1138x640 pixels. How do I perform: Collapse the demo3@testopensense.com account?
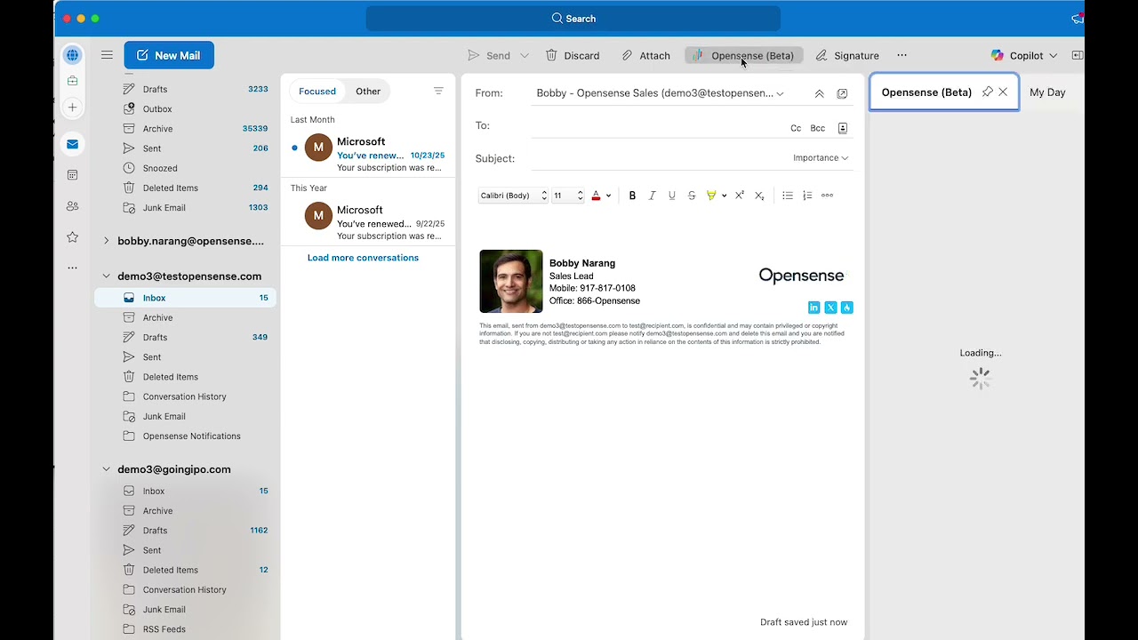[x=106, y=276]
